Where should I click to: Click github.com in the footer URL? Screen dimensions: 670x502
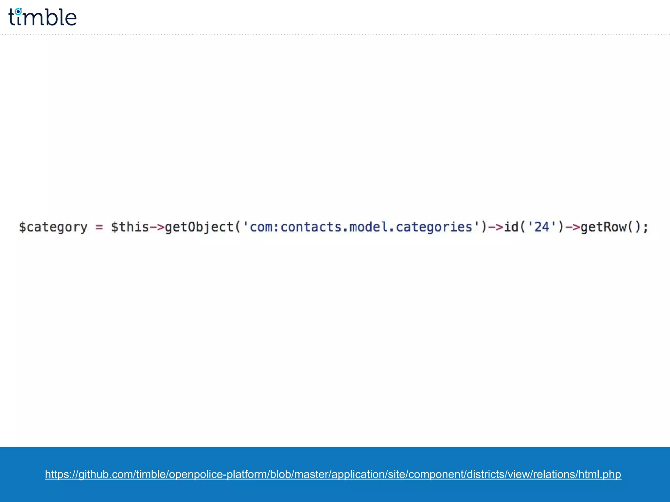coord(106,474)
